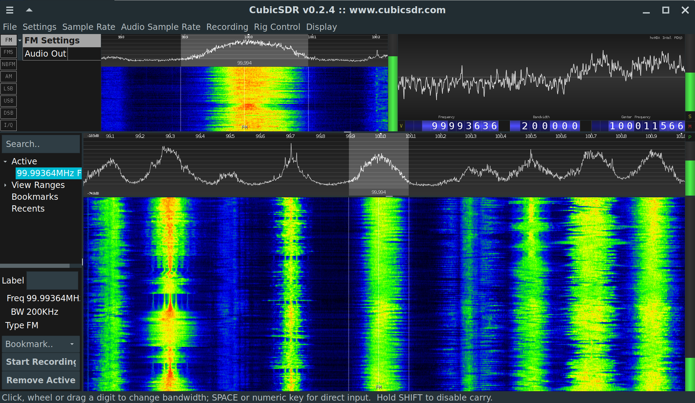Open the Recording menu
Image resolution: width=695 pixels, height=403 pixels.
click(227, 27)
